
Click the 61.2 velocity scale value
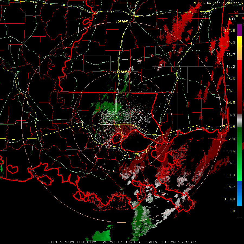[x=231, y=67]
